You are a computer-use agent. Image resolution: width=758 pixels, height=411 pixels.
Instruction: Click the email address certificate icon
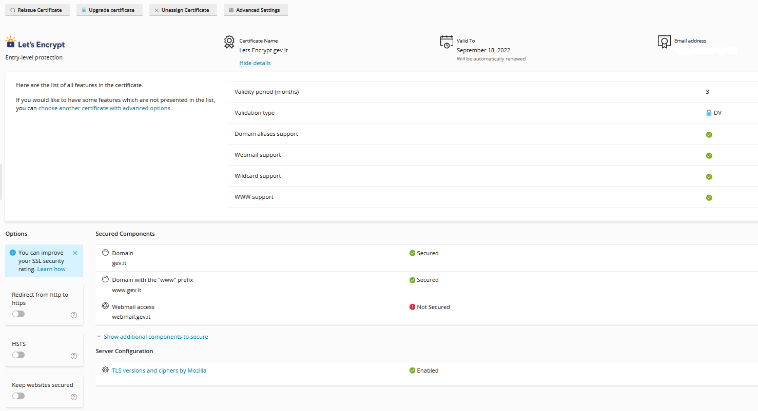click(664, 42)
